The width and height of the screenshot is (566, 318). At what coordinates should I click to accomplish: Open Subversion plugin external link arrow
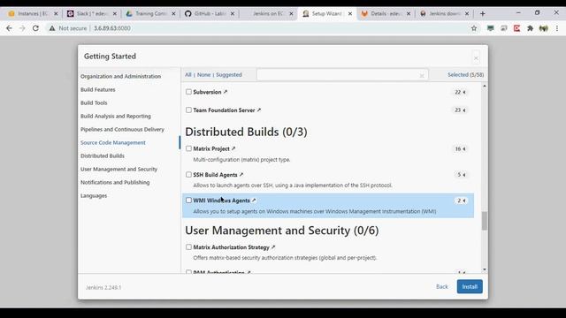(x=226, y=92)
